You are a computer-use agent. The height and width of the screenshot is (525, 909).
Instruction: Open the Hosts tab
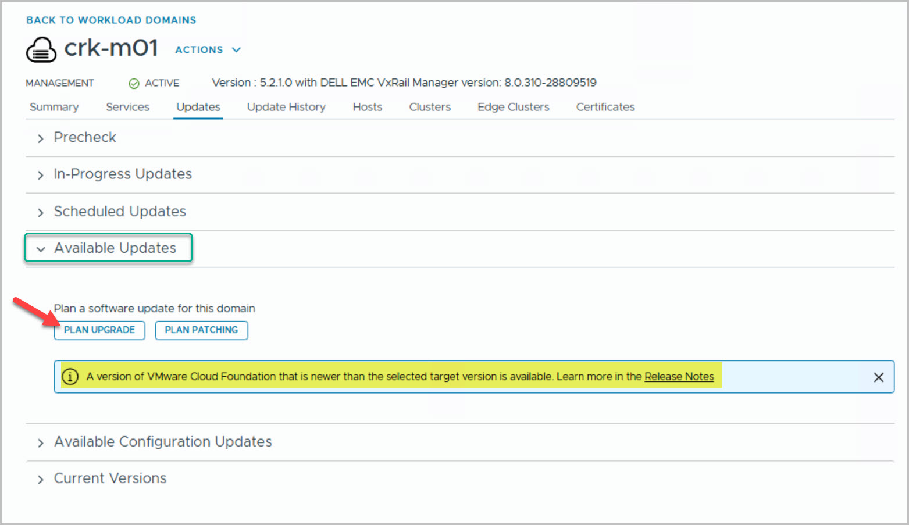coord(368,107)
